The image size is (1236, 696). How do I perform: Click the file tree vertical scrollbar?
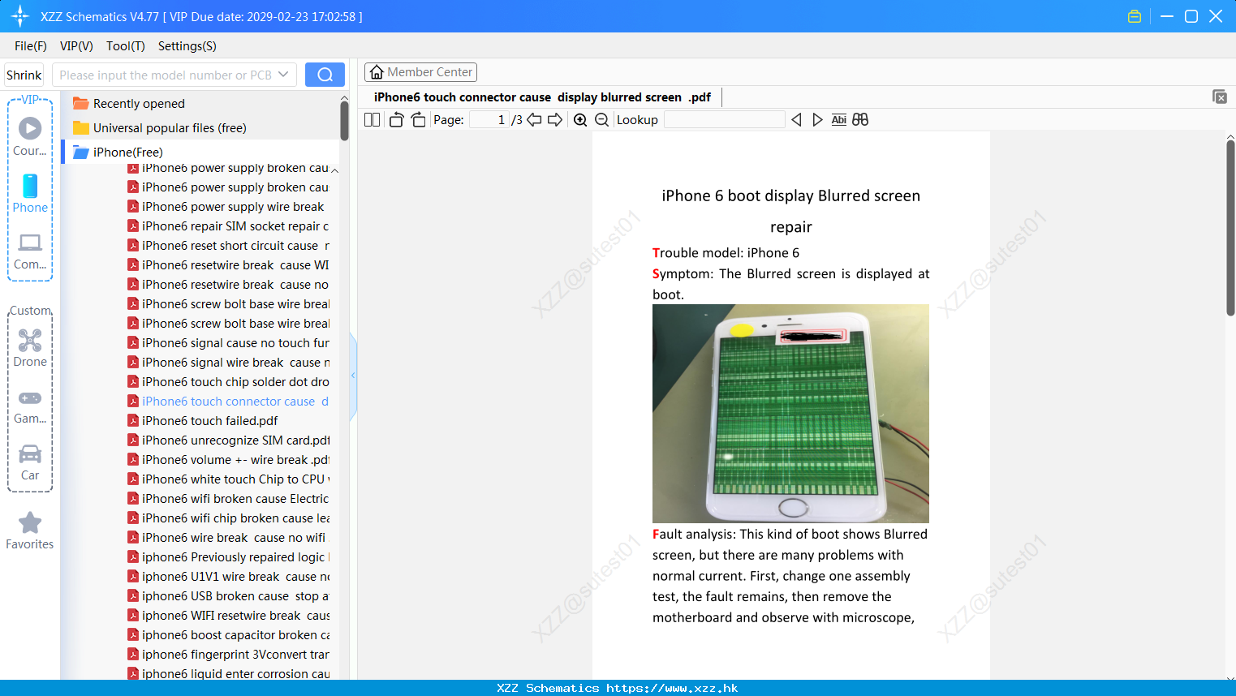pyautogui.click(x=344, y=121)
